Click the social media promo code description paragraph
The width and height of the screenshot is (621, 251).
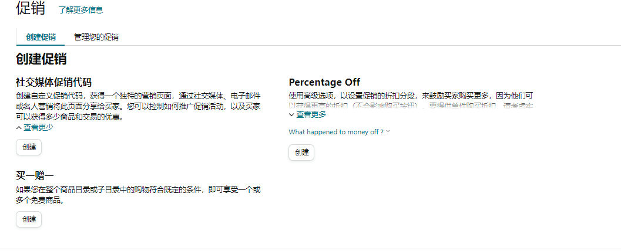138,106
